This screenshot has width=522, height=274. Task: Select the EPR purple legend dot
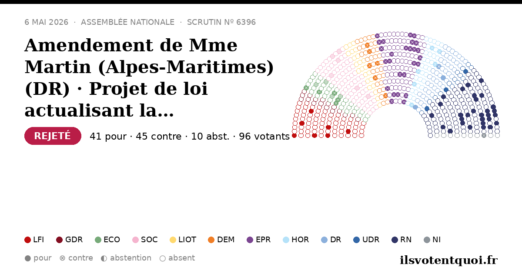click(250, 240)
